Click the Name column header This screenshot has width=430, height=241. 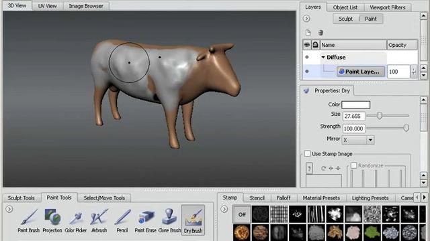pyautogui.click(x=353, y=45)
